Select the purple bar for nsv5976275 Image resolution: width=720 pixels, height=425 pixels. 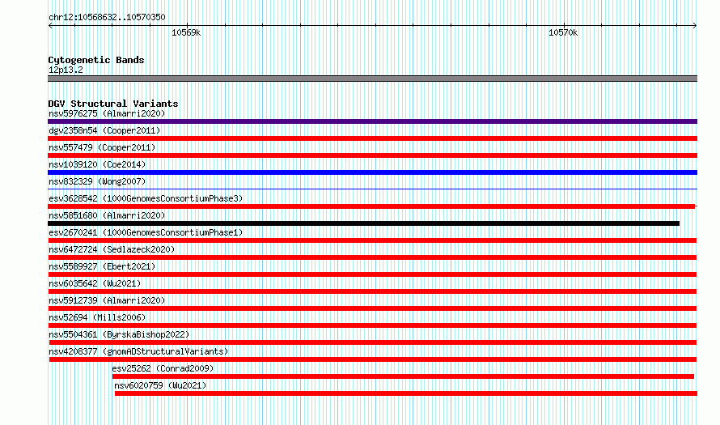[x=372, y=121]
